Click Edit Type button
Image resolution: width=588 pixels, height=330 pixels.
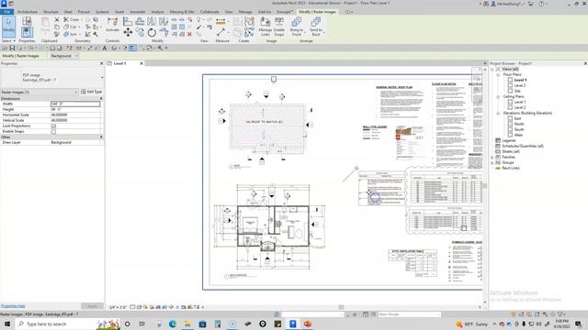[91, 92]
